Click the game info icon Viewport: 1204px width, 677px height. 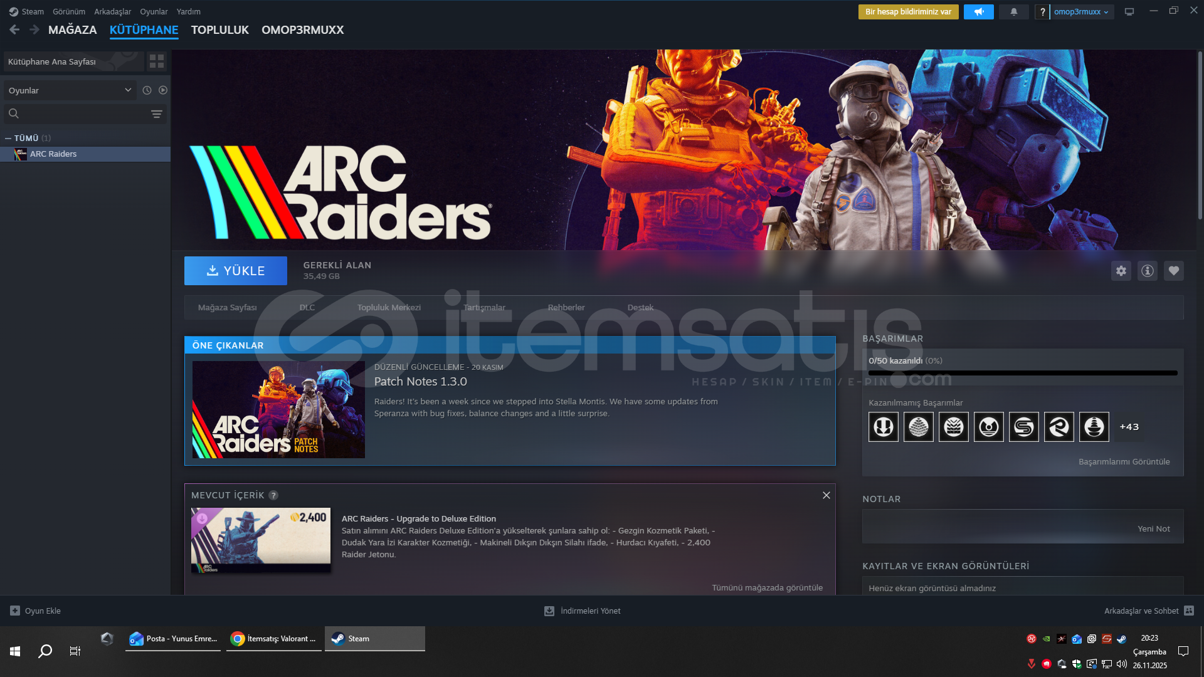(1148, 271)
